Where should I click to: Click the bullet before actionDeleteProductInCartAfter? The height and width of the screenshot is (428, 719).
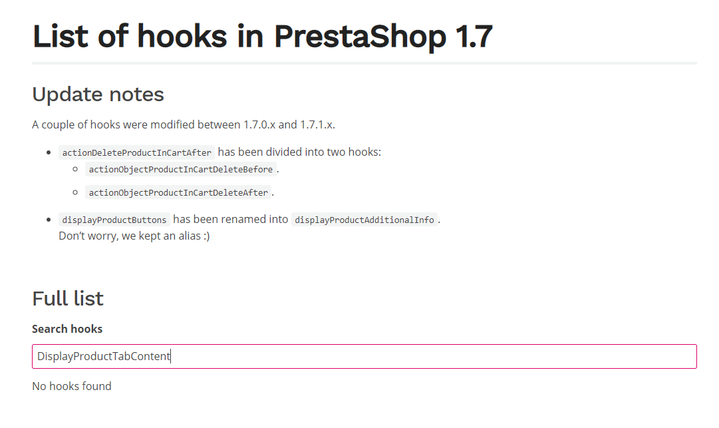click(x=49, y=153)
